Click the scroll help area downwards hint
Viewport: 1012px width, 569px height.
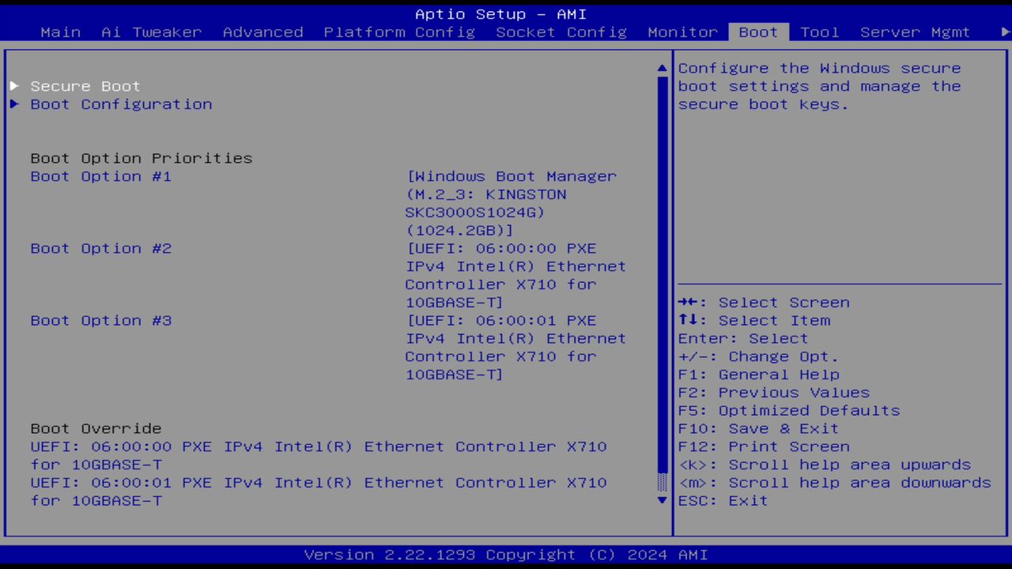pos(835,482)
